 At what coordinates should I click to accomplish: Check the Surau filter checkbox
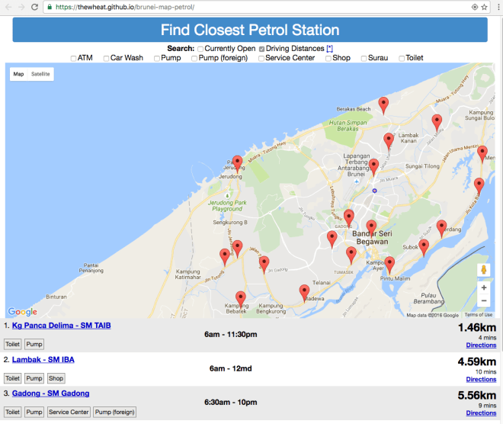pos(364,59)
